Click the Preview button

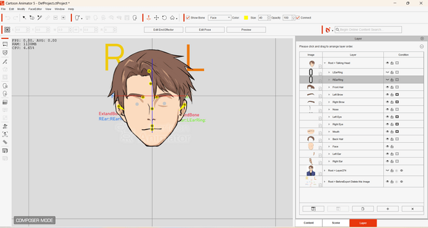(x=246, y=30)
